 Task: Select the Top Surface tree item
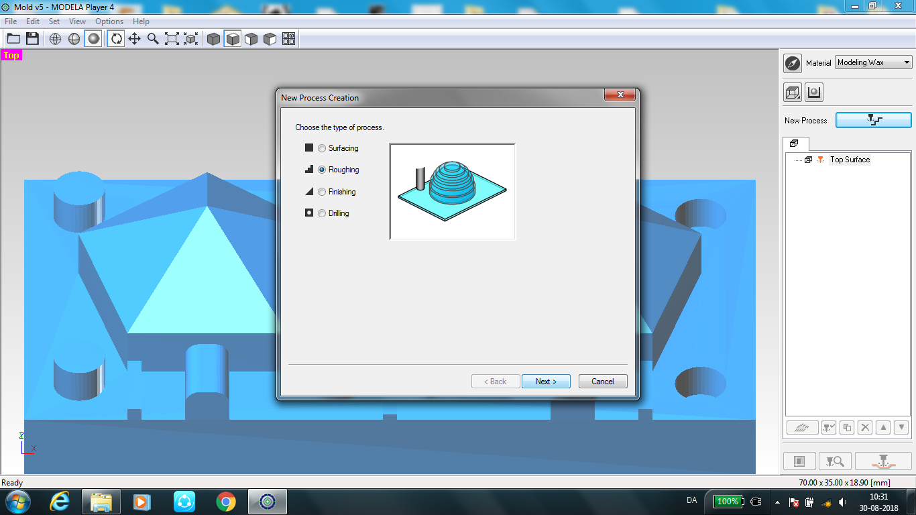pyautogui.click(x=850, y=160)
